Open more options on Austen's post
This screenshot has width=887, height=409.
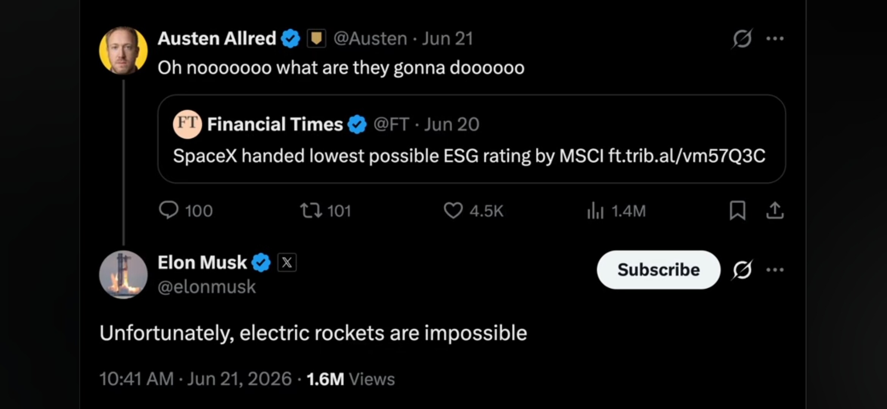click(x=775, y=39)
